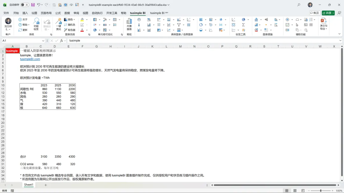Click the funnel filter chart icon
Screen dimensions: 344x193
(x=179, y=25)
